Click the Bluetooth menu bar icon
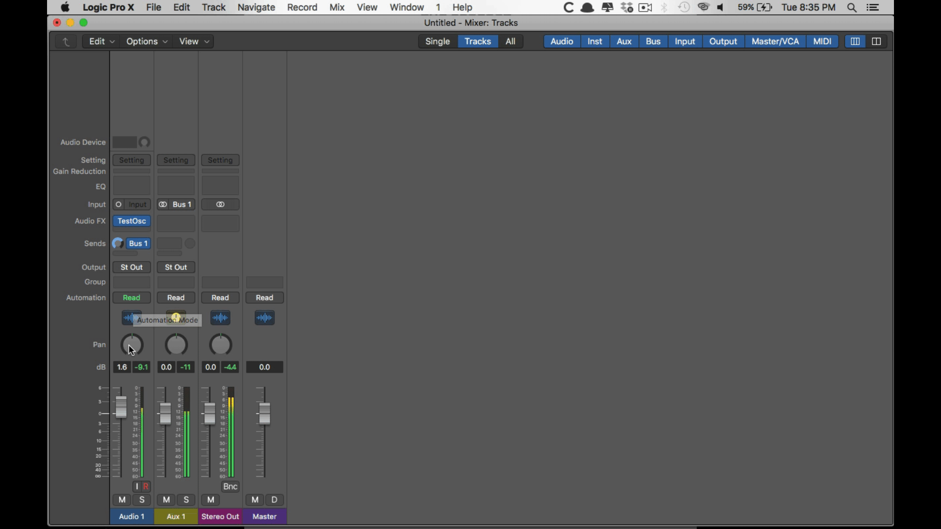The height and width of the screenshot is (529, 941). click(x=665, y=7)
